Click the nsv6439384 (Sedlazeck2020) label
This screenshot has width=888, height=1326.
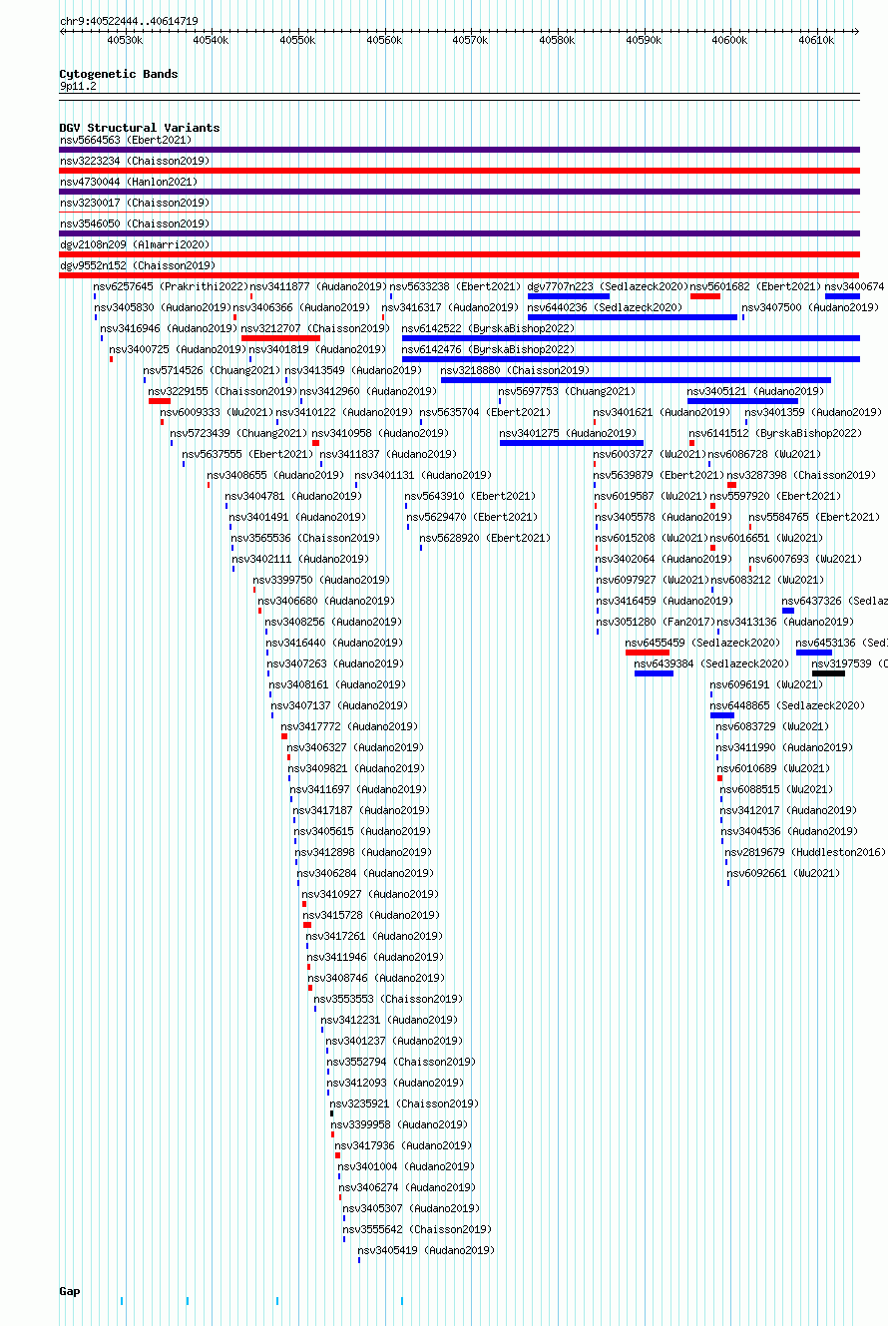[711, 664]
